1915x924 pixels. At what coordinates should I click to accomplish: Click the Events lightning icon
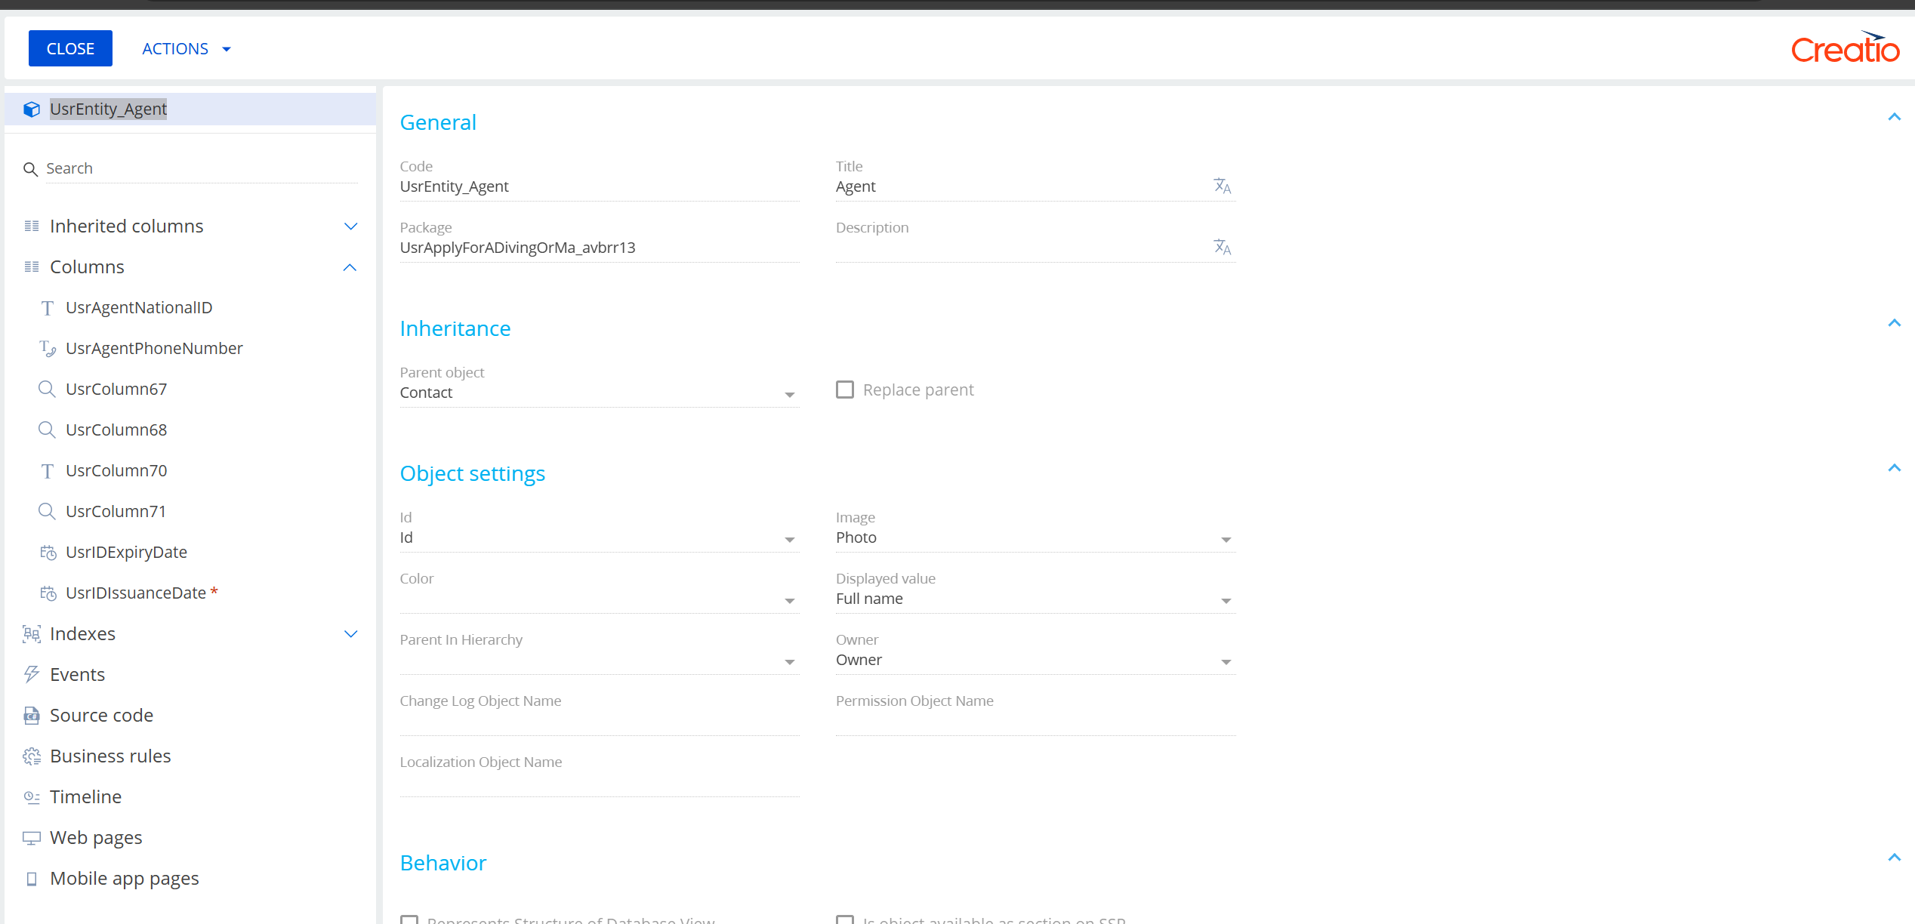[x=32, y=675]
